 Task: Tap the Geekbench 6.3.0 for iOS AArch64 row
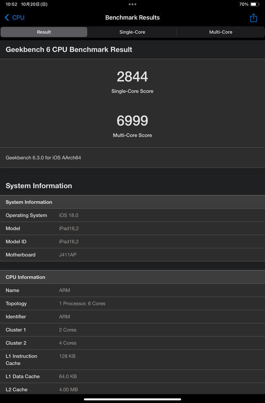tap(132, 158)
